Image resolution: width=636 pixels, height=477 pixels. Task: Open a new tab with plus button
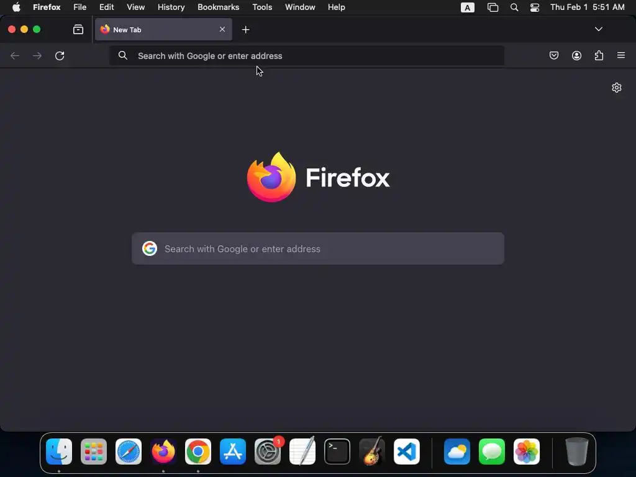(245, 30)
